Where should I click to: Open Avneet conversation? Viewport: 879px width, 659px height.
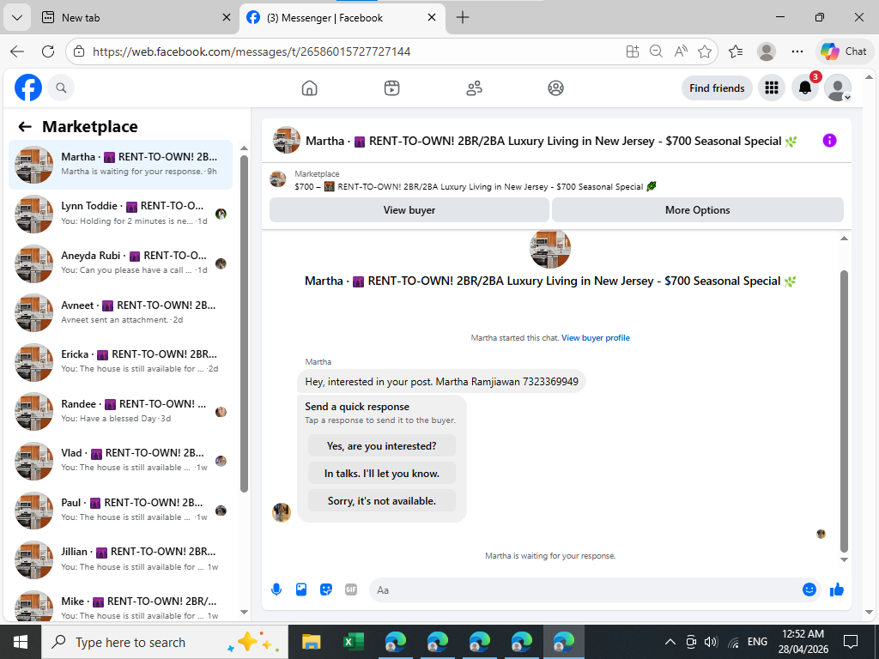120,312
